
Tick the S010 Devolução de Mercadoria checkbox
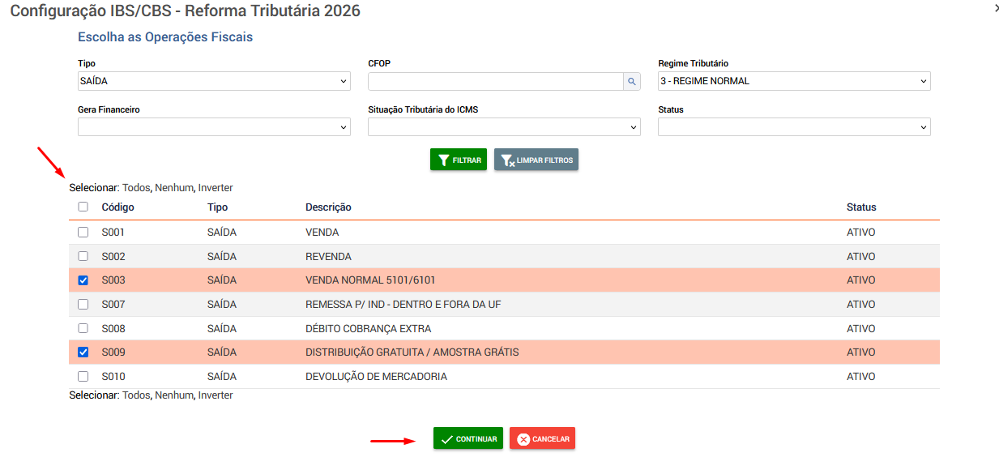83,377
